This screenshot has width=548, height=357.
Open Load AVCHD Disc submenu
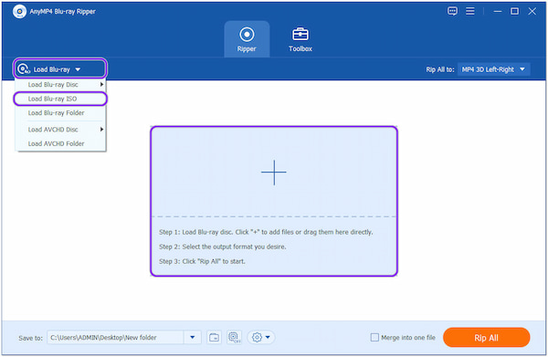(60, 130)
